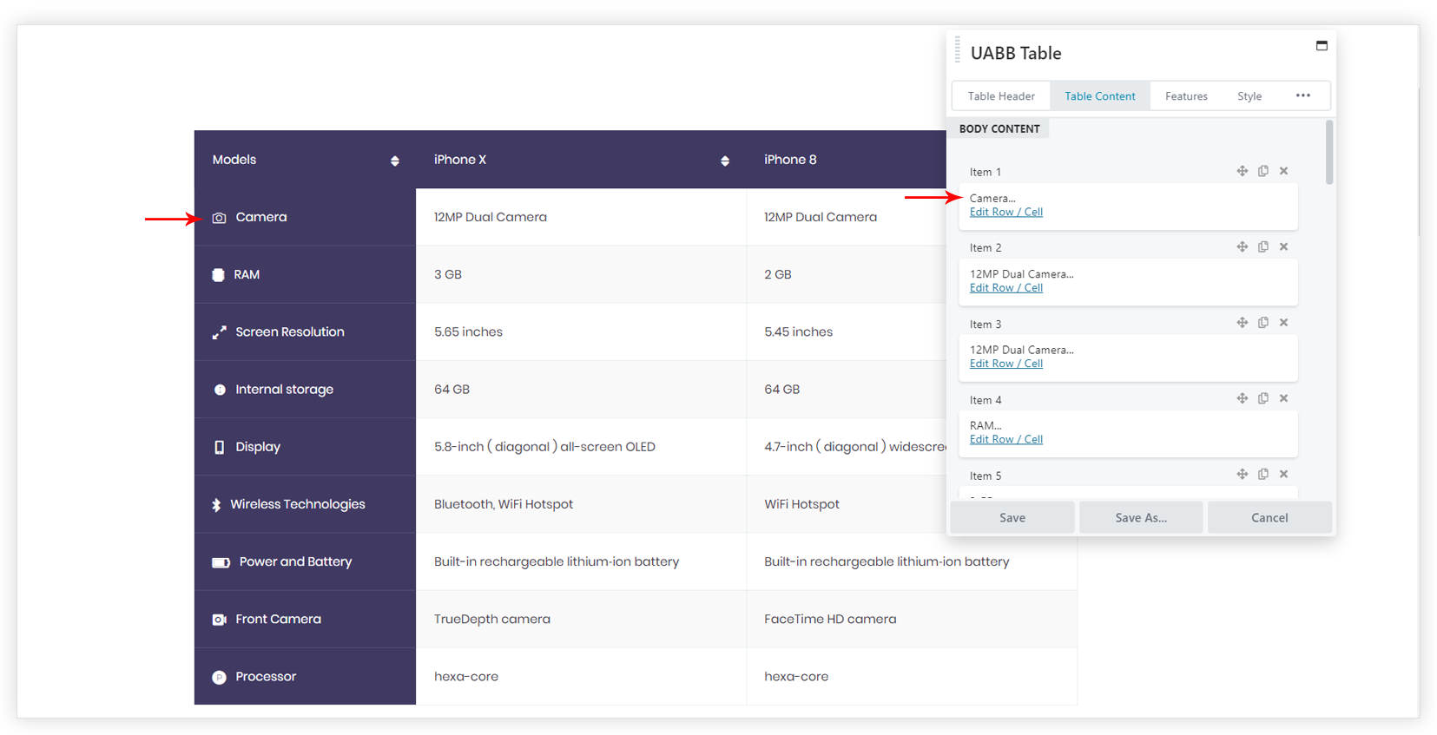Duplicate Item 2 using its copy icon
This screenshot has width=1437, height=735.
coord(1262,246)
